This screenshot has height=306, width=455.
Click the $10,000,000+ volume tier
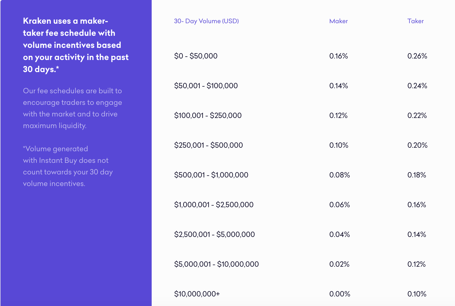197,294
